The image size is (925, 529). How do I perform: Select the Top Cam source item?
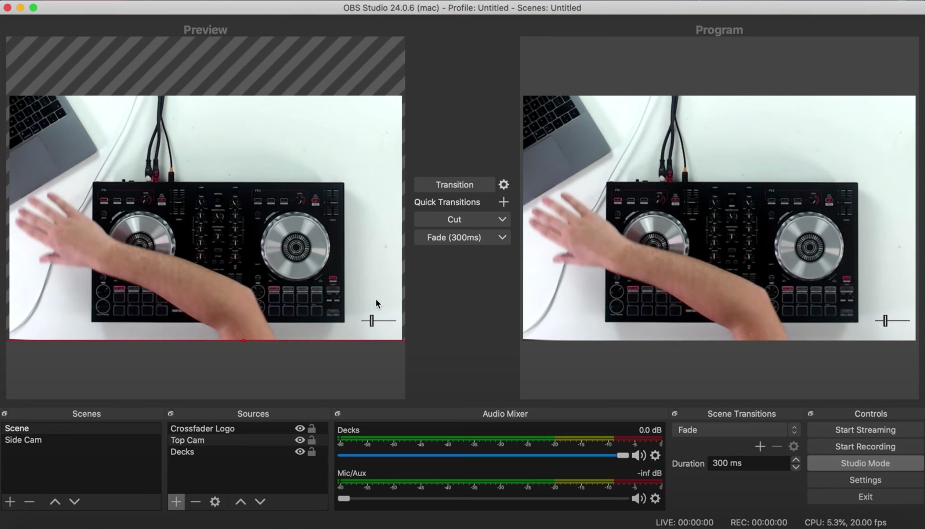point(188,440)
